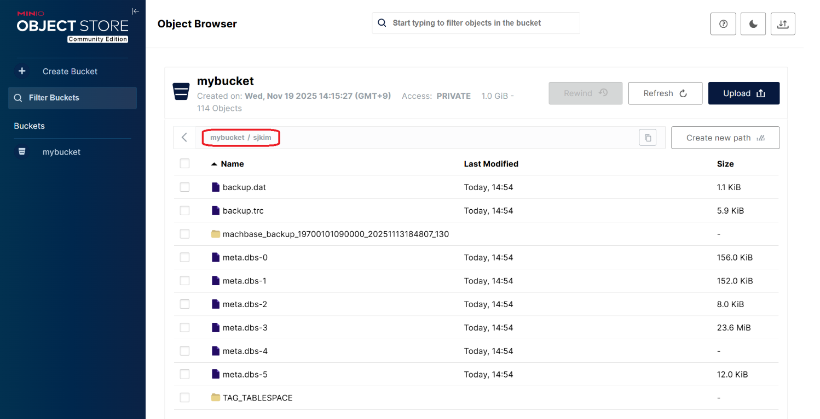Open the machbase_backup folder

pos(335,234)
